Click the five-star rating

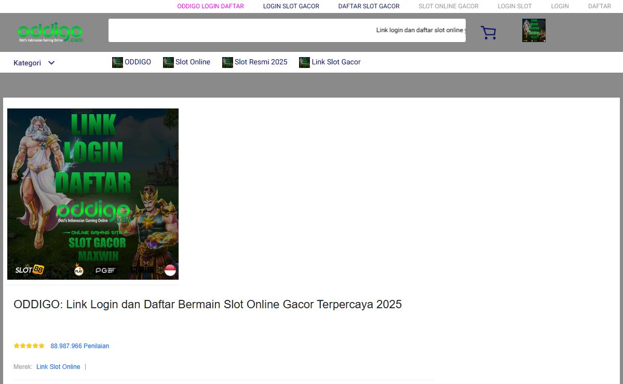pyautogui.click(x=29, y=346)
